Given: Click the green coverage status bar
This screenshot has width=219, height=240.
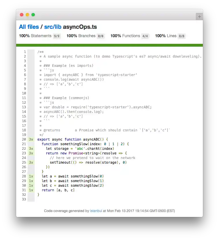Looking at the screenshot, I should click(x=109, y=45).
